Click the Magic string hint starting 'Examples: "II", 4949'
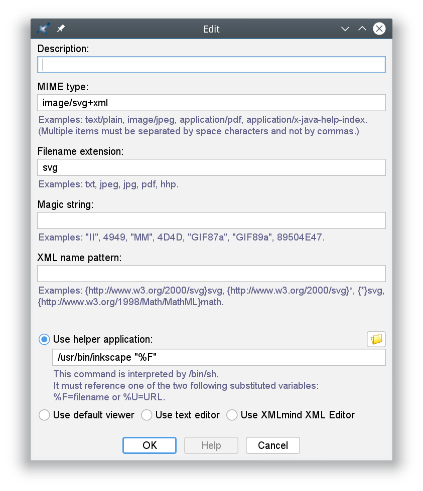Screen dimensions: 423x491 tap(182, 237)
